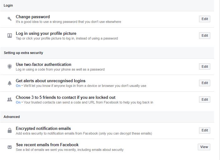Open Get alerts about unrecognised logins row
The image size is (220, 160).
click(x=51, y=81)
